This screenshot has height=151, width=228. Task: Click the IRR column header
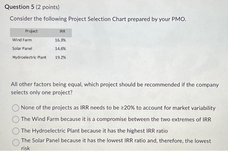[x=63, y=31]
